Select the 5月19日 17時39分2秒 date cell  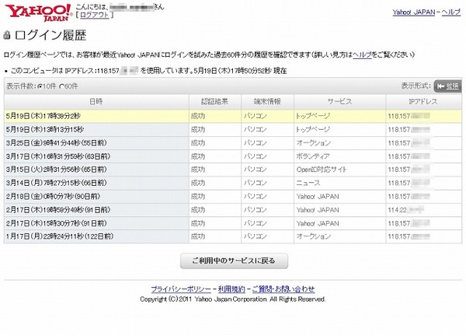click(x=96, y=116)
